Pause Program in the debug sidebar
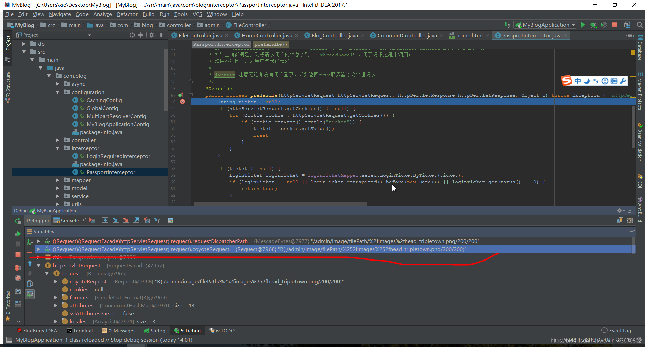 [18, 244]
